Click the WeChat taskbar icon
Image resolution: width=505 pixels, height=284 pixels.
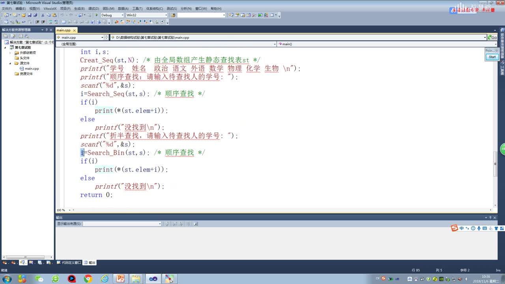39,279
